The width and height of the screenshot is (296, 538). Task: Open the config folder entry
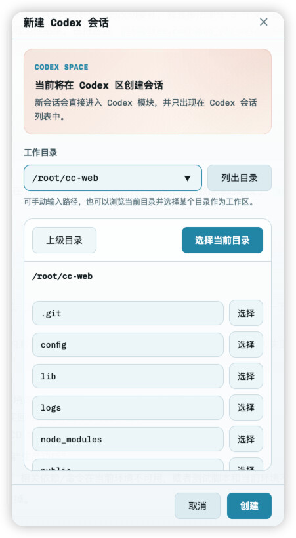(128, 345)
